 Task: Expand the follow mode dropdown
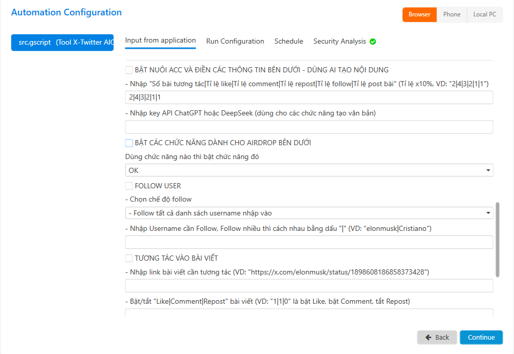(309, 213)
